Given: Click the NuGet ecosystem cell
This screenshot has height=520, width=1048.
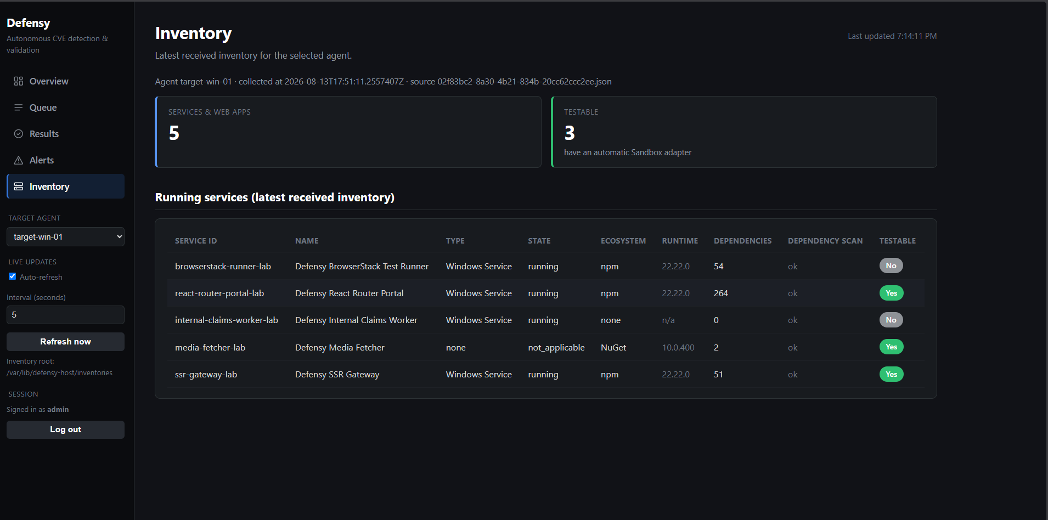Looking at the screenshot, I should pyautogui.click(x=613, y=348).
